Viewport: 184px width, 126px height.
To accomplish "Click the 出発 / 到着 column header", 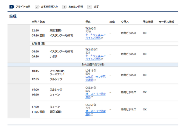I will (x=38, y=22).
